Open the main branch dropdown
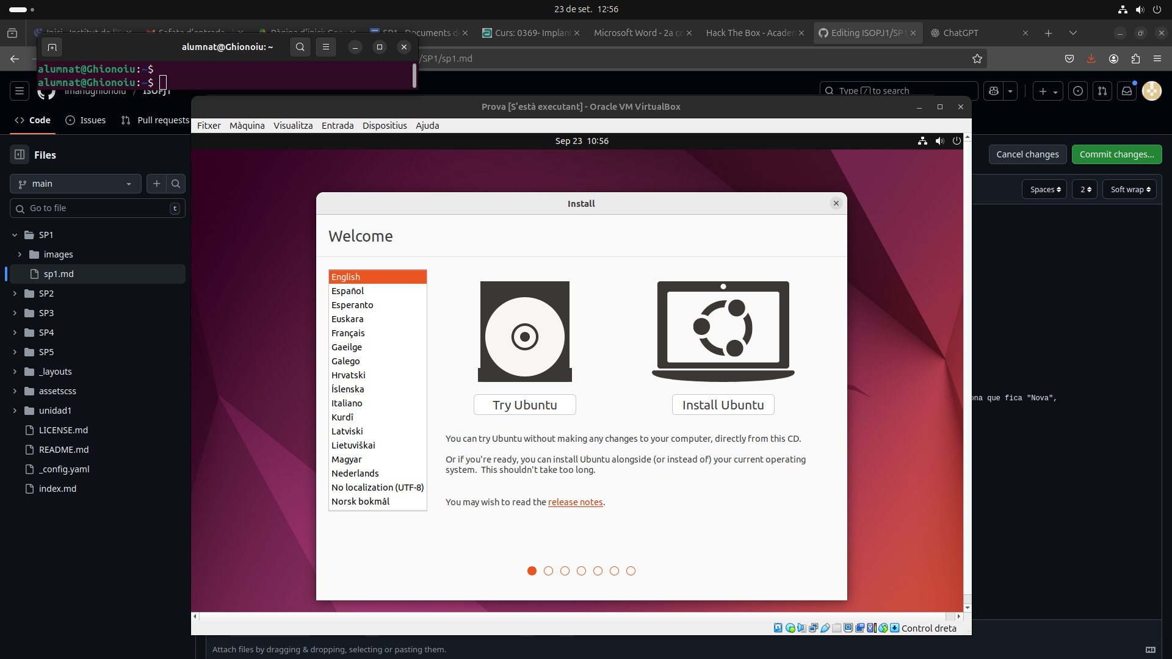This screenshot has height=659, width=1172. coord(75,184)
